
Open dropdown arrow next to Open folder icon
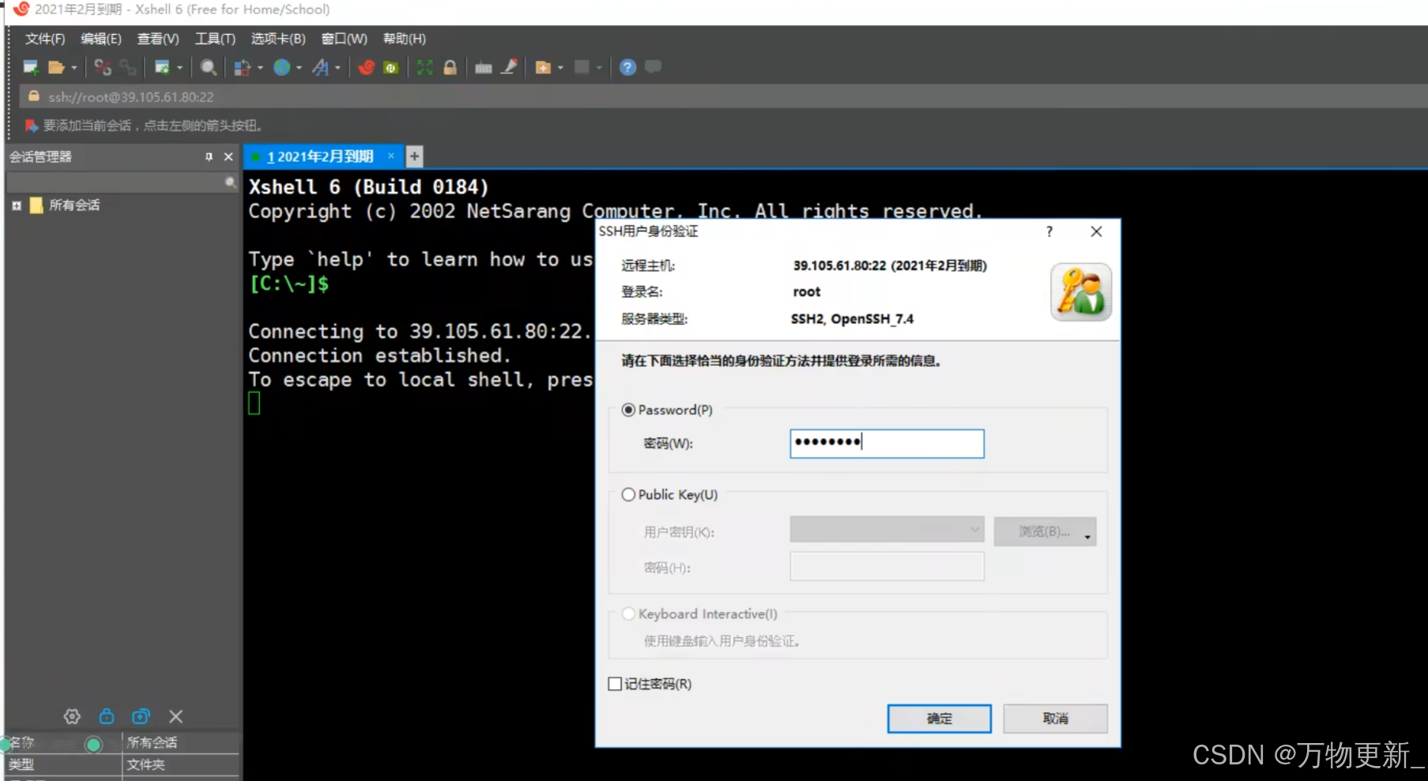(74, 67)
